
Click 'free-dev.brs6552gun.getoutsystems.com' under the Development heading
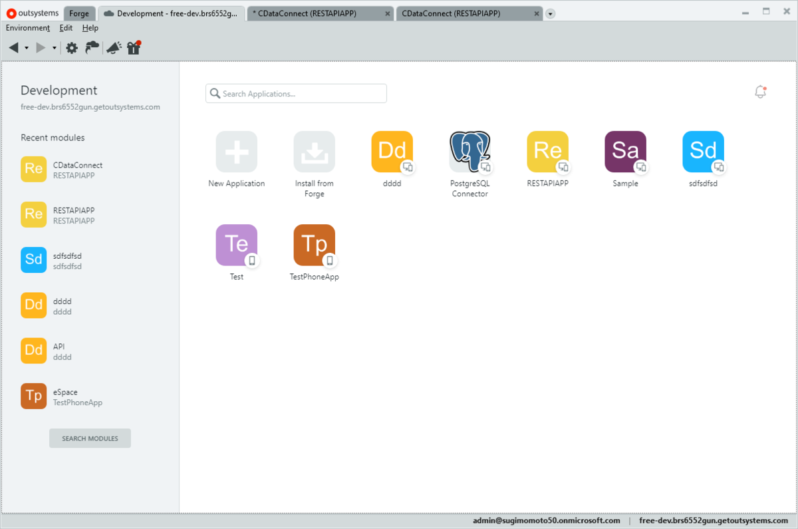[x=90, y=107]
